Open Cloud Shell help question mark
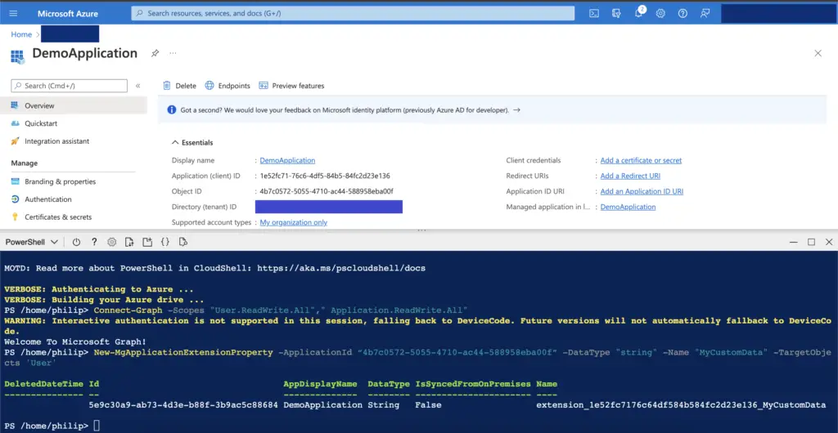Image resolution: width=838 pixels, height=433 pixels. tap(94, 242)
